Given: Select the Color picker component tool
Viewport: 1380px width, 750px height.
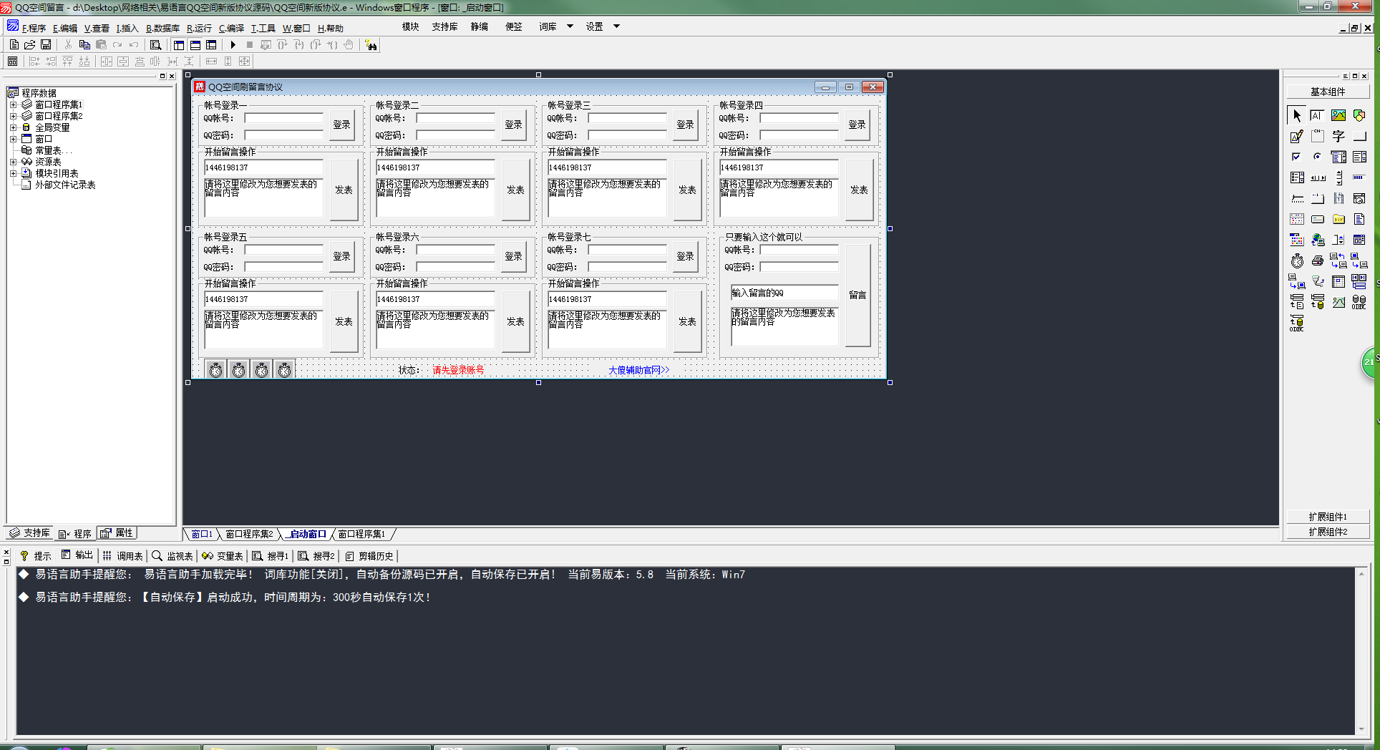Looking at the screenshot, I should pos(1296,240).
